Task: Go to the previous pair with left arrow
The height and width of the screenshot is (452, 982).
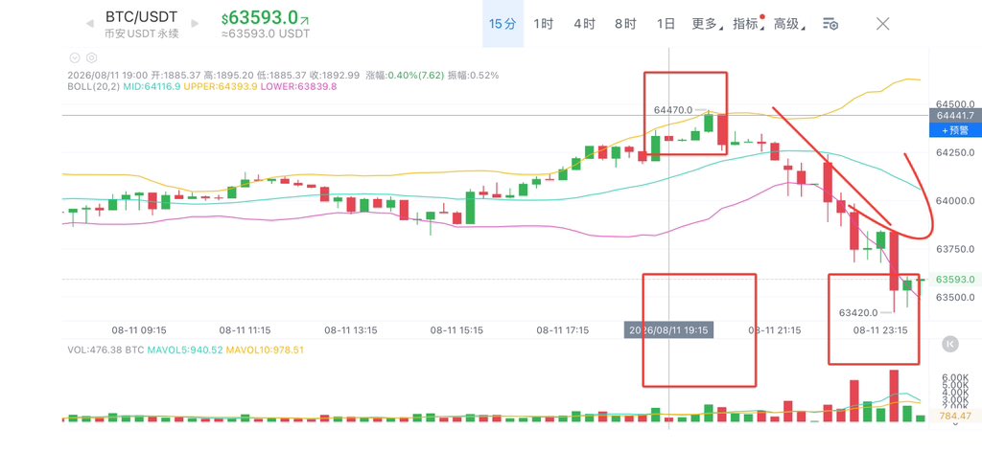Action: pyautogui.click(x=89, y=24)
